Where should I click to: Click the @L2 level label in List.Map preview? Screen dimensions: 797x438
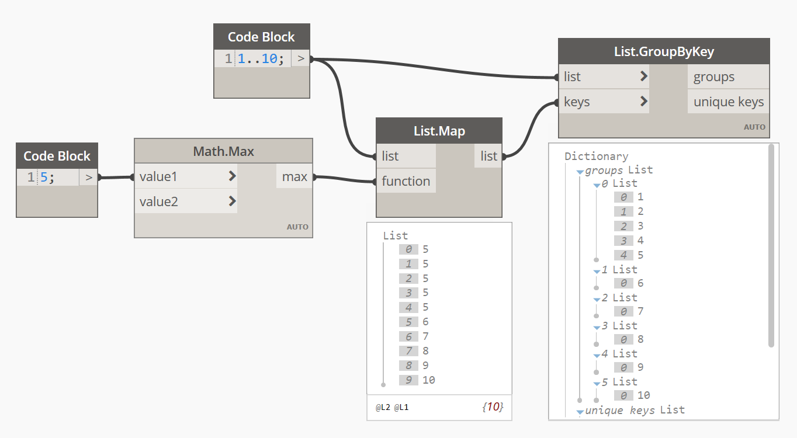click(383, 407)
